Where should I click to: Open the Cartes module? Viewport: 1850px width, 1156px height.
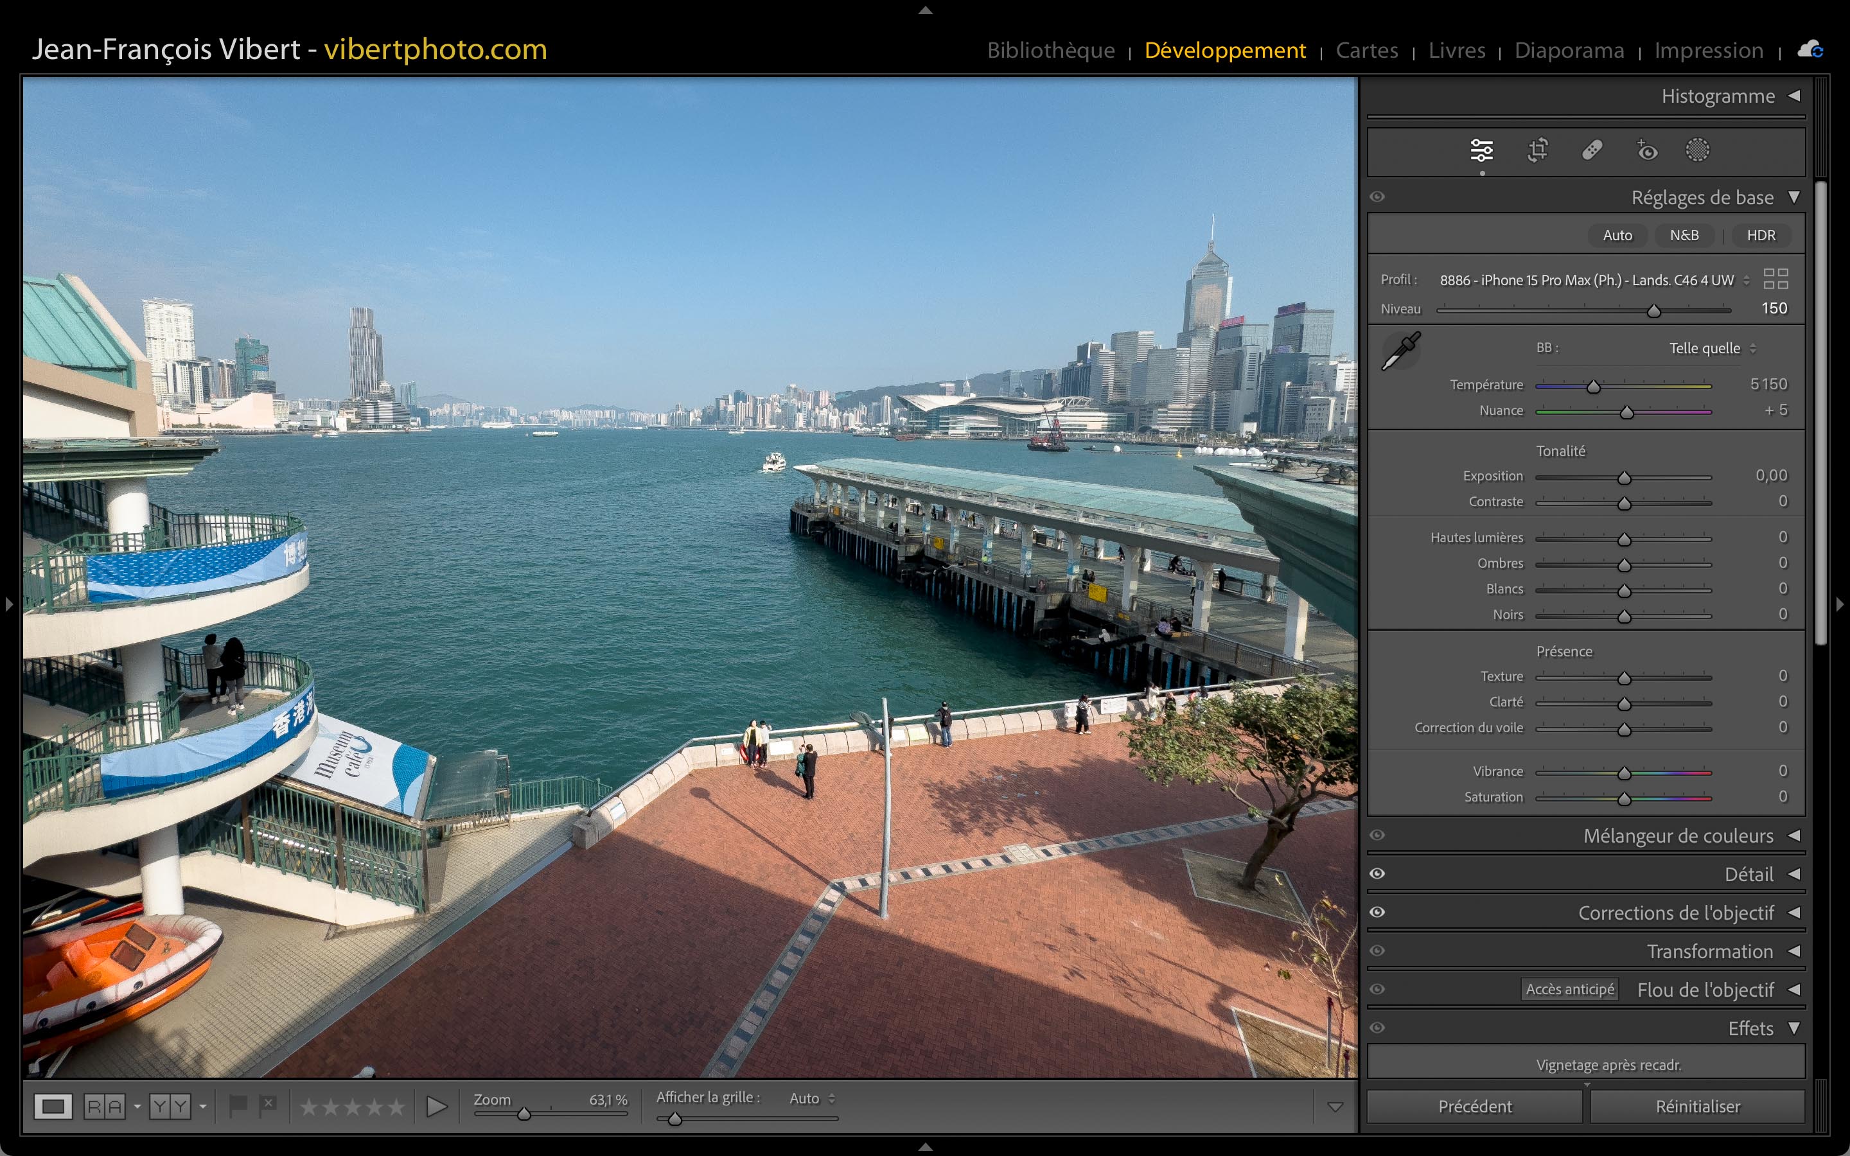(x=1366, y=51)
